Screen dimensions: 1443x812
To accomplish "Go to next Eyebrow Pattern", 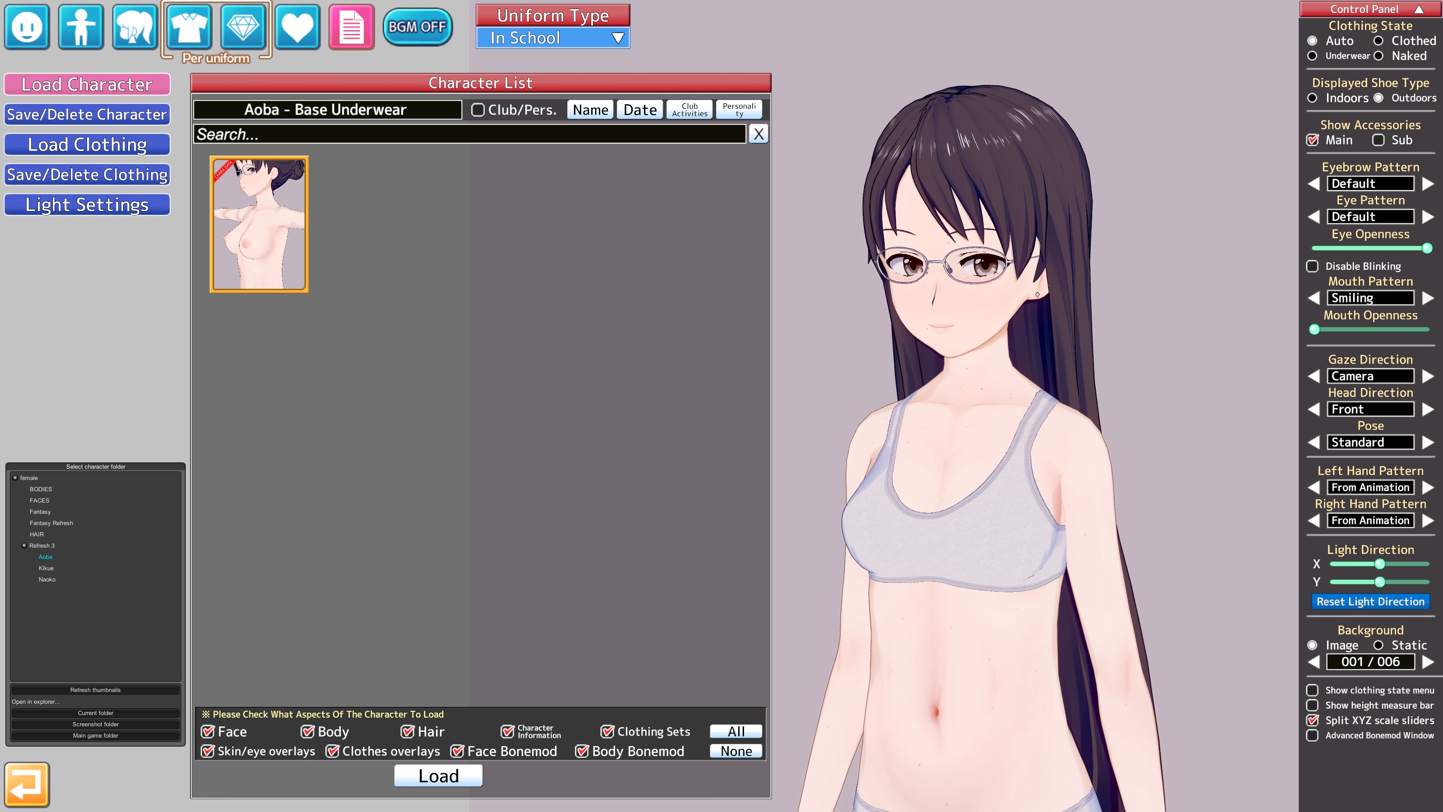I will 1428,184.
